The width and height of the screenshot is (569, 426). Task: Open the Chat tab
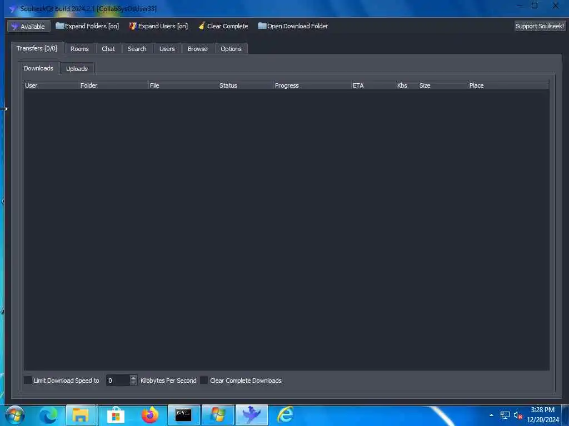click(x=108, y=49)
